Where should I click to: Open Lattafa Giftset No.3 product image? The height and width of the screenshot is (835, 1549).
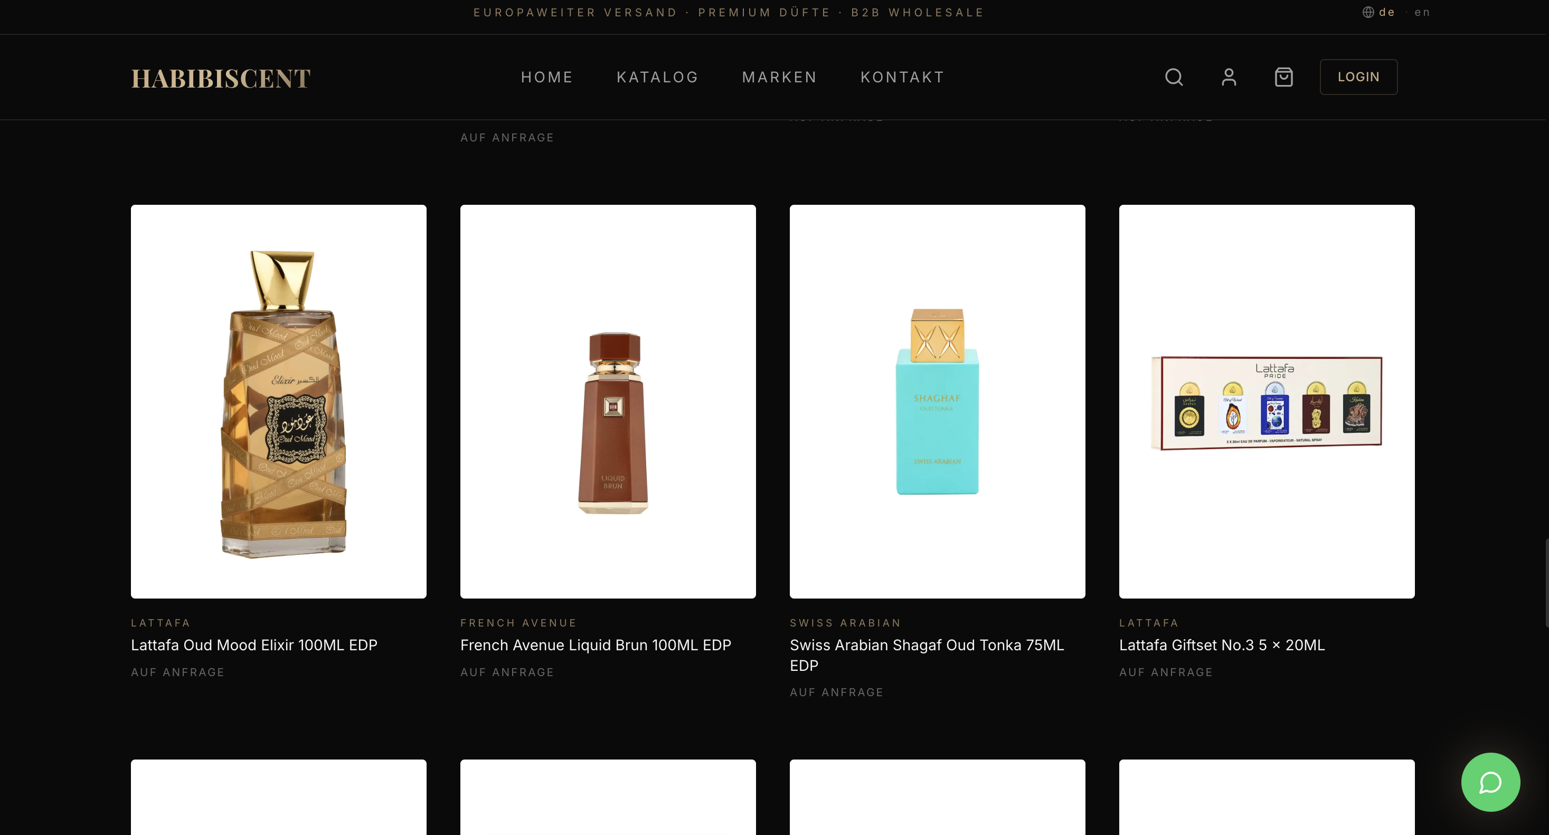pyautogui.click(x=1267, y=402)
